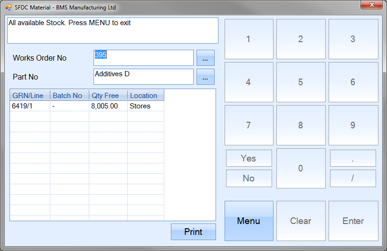Viewport: 387px width, 251px height.
Task: Tap the keypad digit 7
Action: (249, 125)
